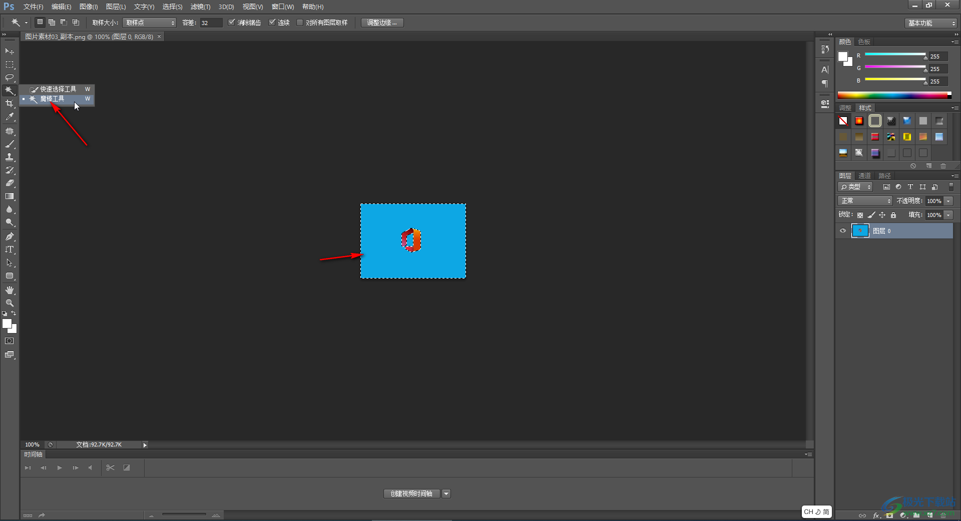961x521 pixels.
Task: Select the Blur tool
Action: (x=10, y=209)
